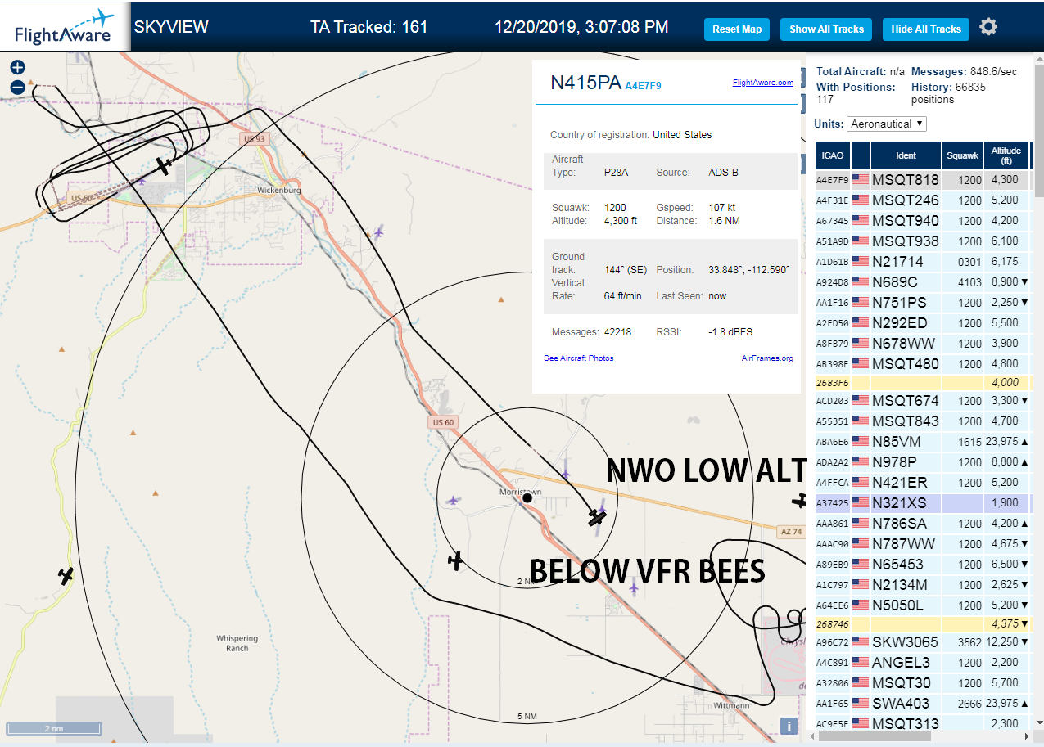The image size is (1044, 747).
Task: Click the aircraft list vertical scrollbar
Action: point(1038,131)
